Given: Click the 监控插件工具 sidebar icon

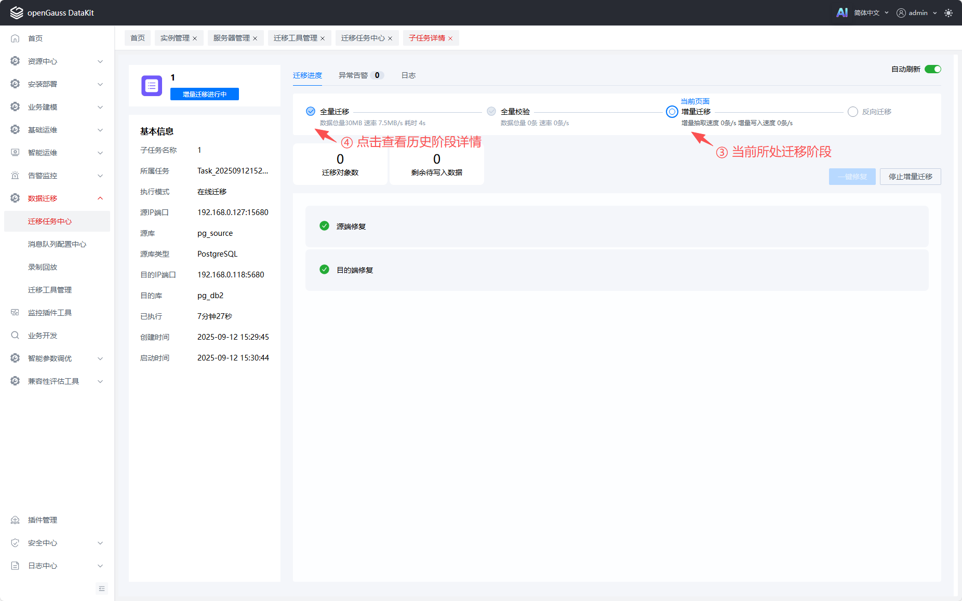Looking at the screenshot, I should pyautogui.click(x=15, y=313).
